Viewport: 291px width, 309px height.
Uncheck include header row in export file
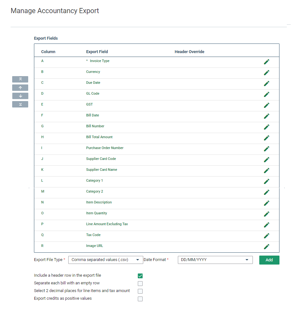[x=140, y=276]
